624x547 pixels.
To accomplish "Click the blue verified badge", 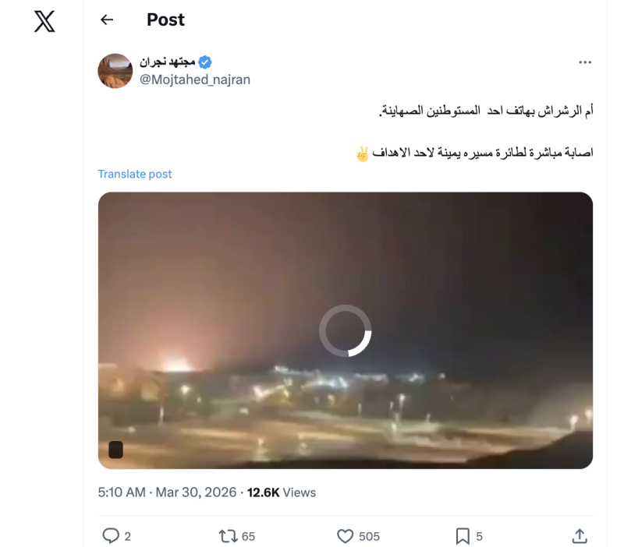I will [x=205, y=62].
